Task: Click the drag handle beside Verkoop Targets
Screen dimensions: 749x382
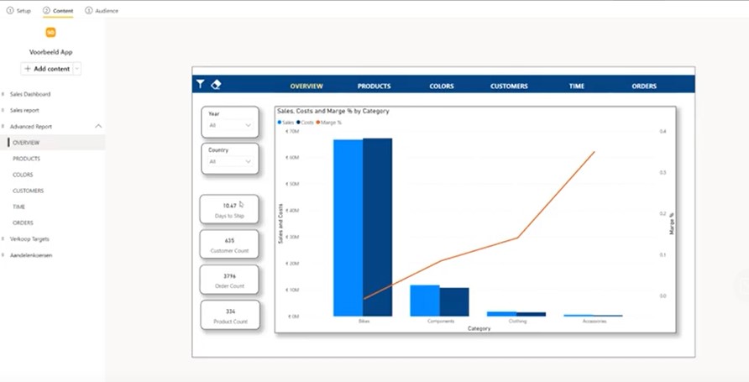Action: pyautogui.click(x=3, y=239)
